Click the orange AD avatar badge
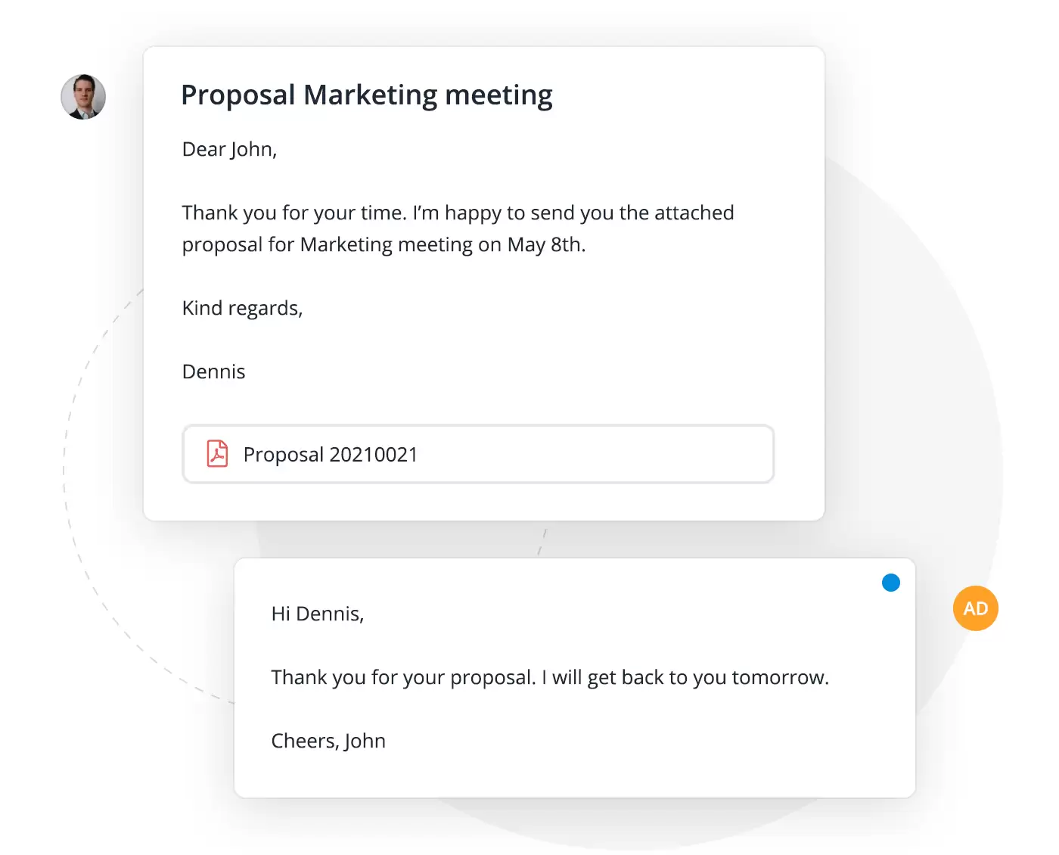The height and width of the screenshot is (855, 1059). pos(975,608)
